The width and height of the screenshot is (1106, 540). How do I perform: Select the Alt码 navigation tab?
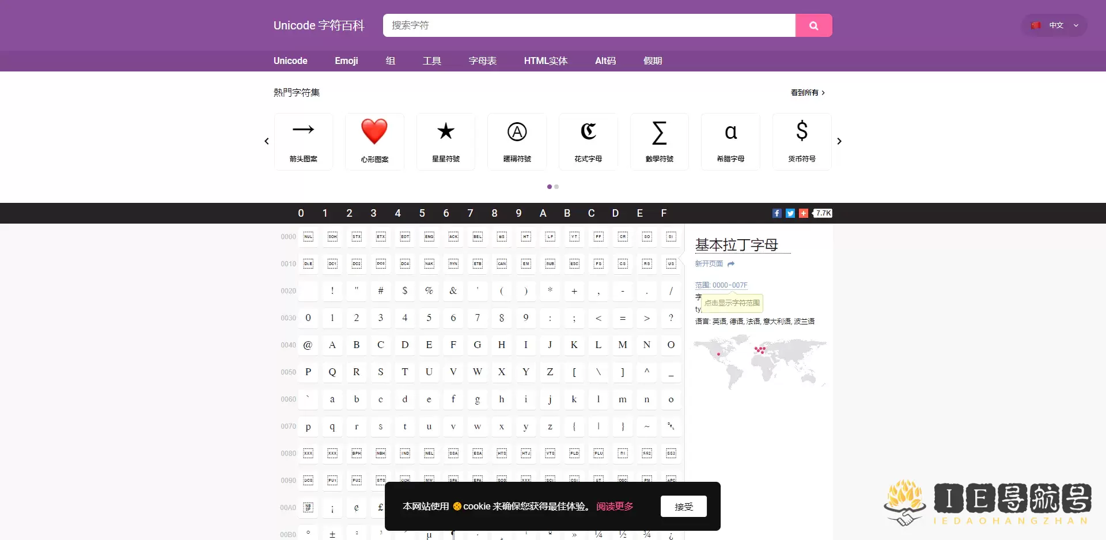tap(605, 61)
